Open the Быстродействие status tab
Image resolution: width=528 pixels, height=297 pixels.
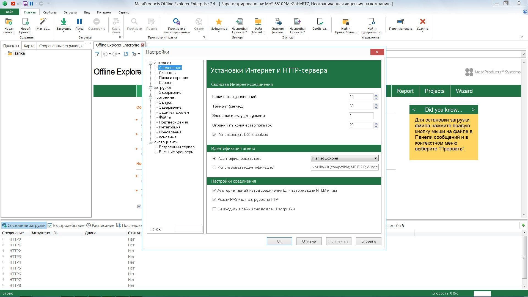click(x=66, y=226)
